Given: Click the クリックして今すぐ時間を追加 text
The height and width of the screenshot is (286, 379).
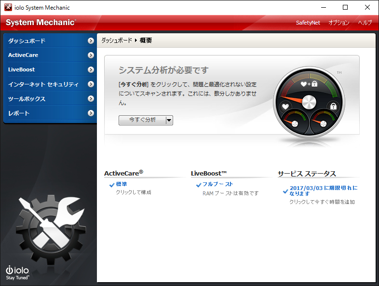Looking at the screenshot, I should tap(322, 202).
